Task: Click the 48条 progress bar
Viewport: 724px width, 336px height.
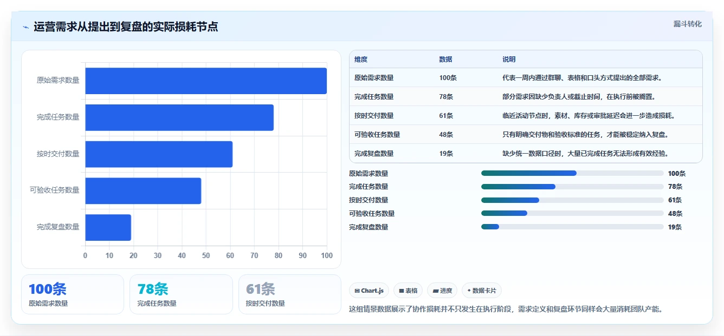Action: point(572,213)
